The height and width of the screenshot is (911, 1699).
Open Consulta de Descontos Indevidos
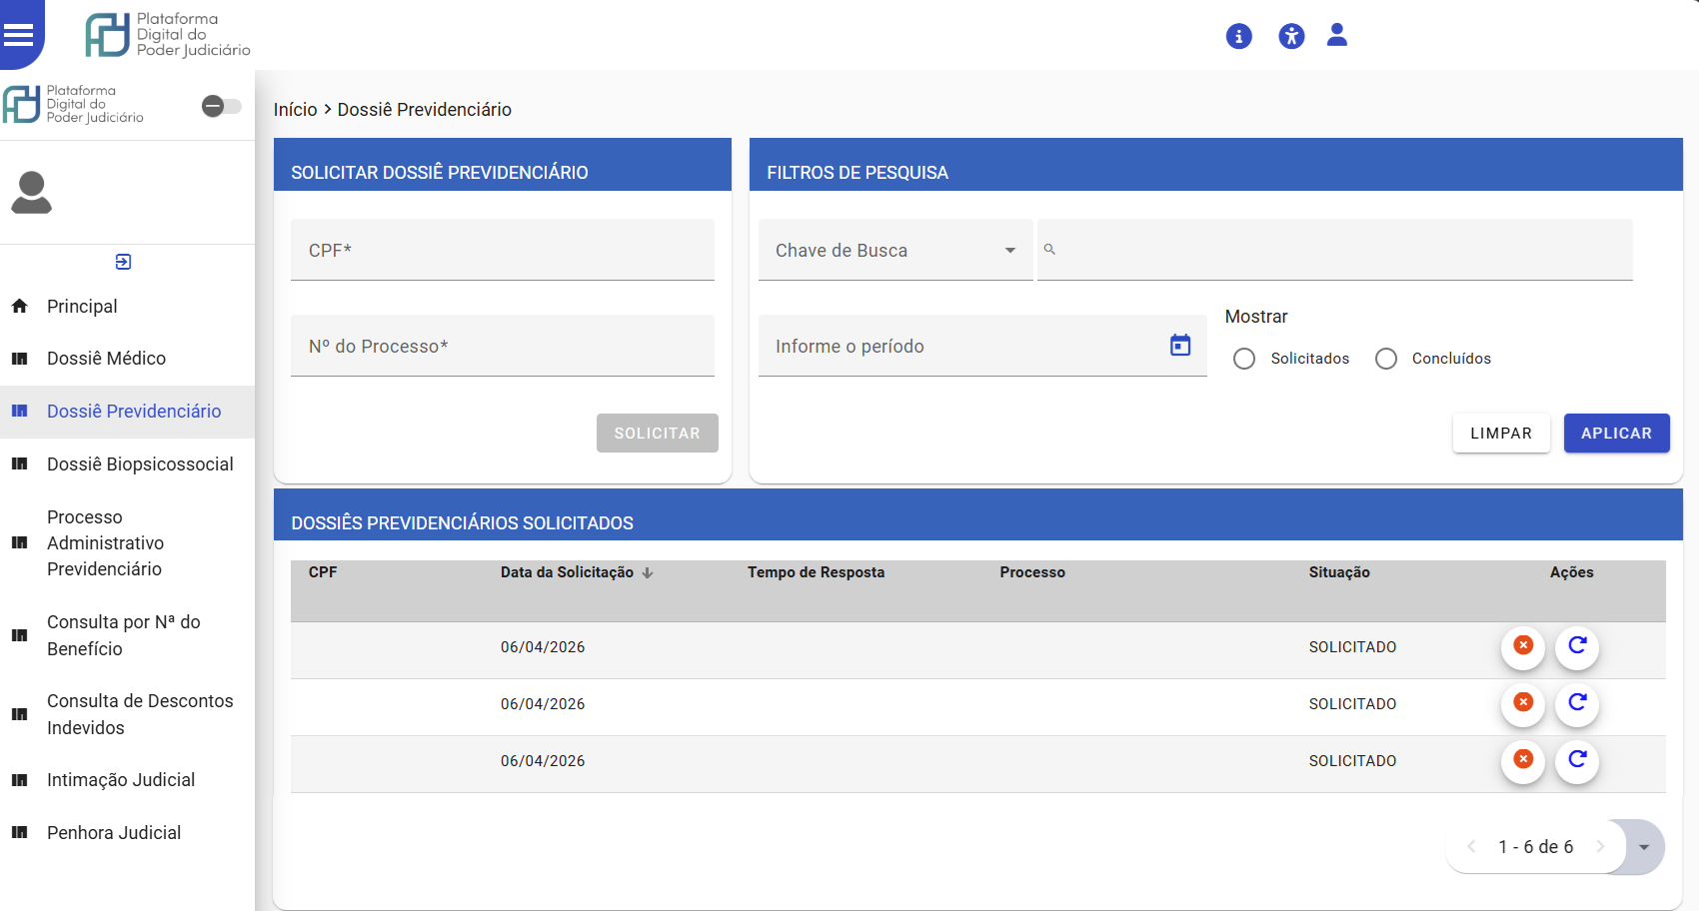127,714
